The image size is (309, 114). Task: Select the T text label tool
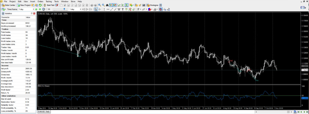pos(123,9)
